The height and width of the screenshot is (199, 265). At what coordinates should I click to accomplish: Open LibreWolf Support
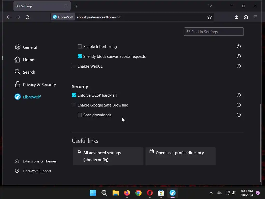tap(33, 171)
